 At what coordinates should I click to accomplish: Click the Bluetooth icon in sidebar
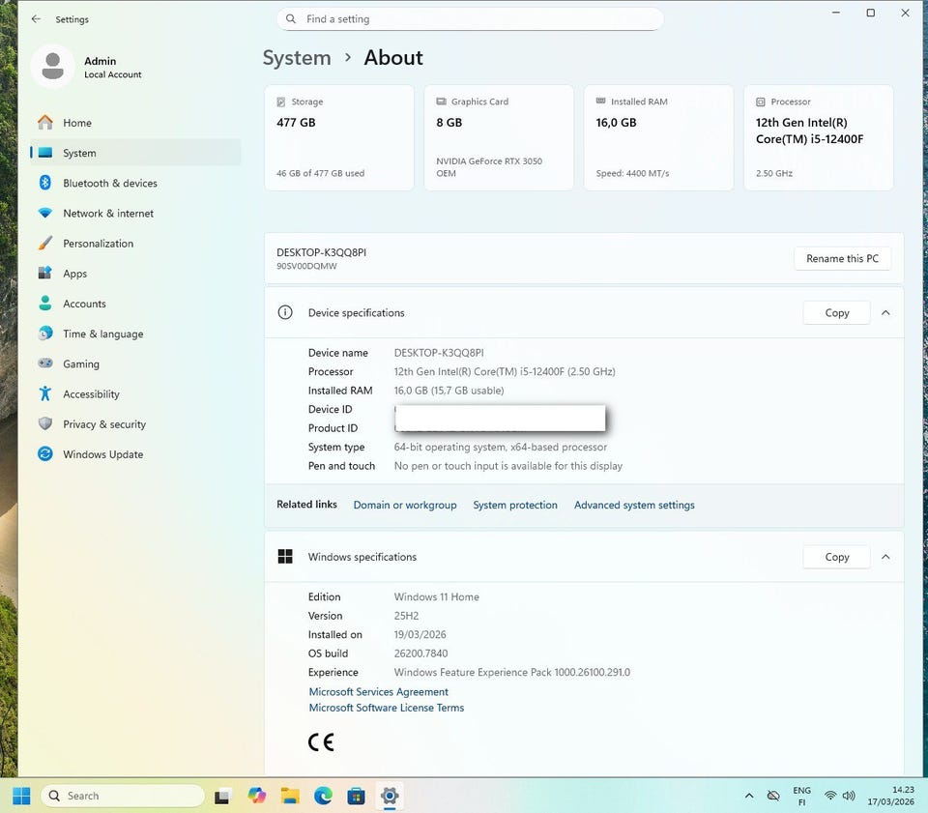45,183
